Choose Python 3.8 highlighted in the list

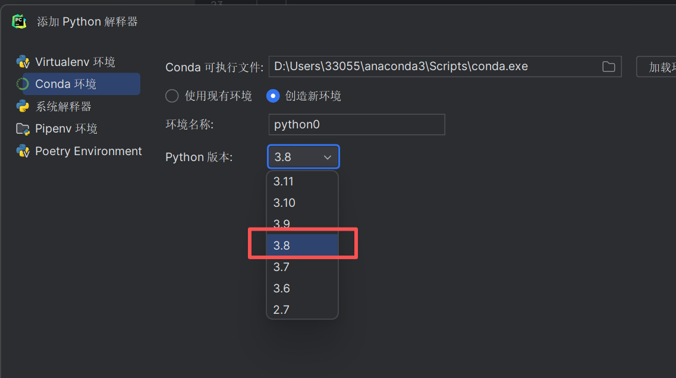(302, 245)
